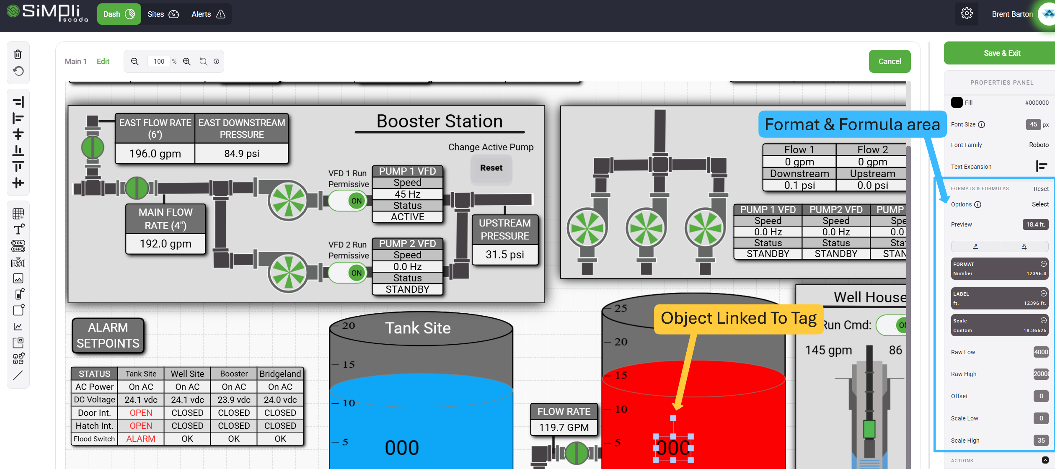Select the add table tool
The width and height of the screenshot is (1055, 469).
(18, 214)
